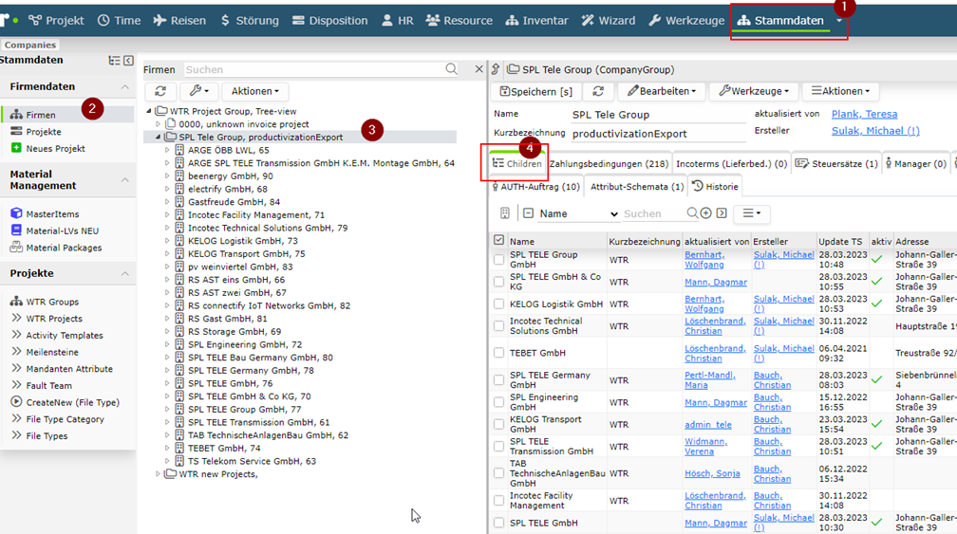This screenshot has width=957, height=534.
Task: Expand WTR new Projects node
Action: 158,473
